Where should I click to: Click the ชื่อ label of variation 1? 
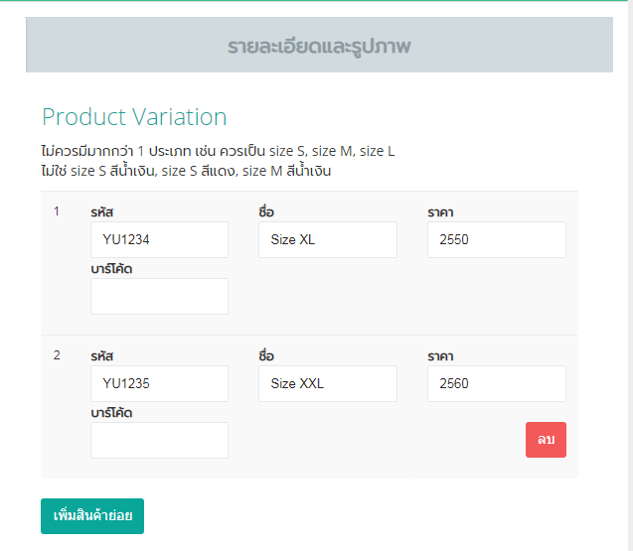coord(266,211)
